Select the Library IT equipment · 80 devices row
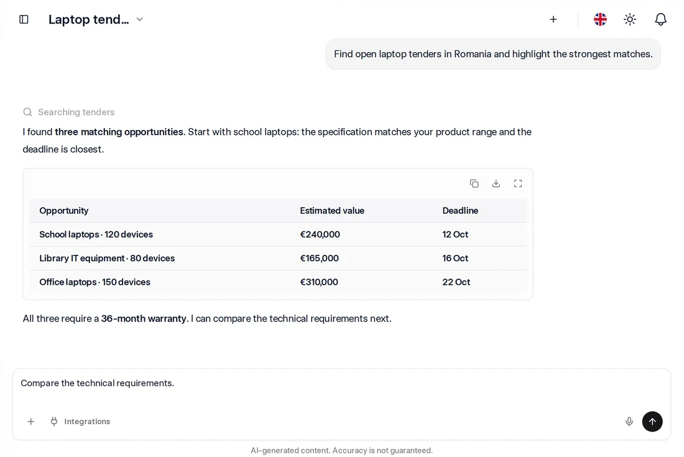 [278, 258]
